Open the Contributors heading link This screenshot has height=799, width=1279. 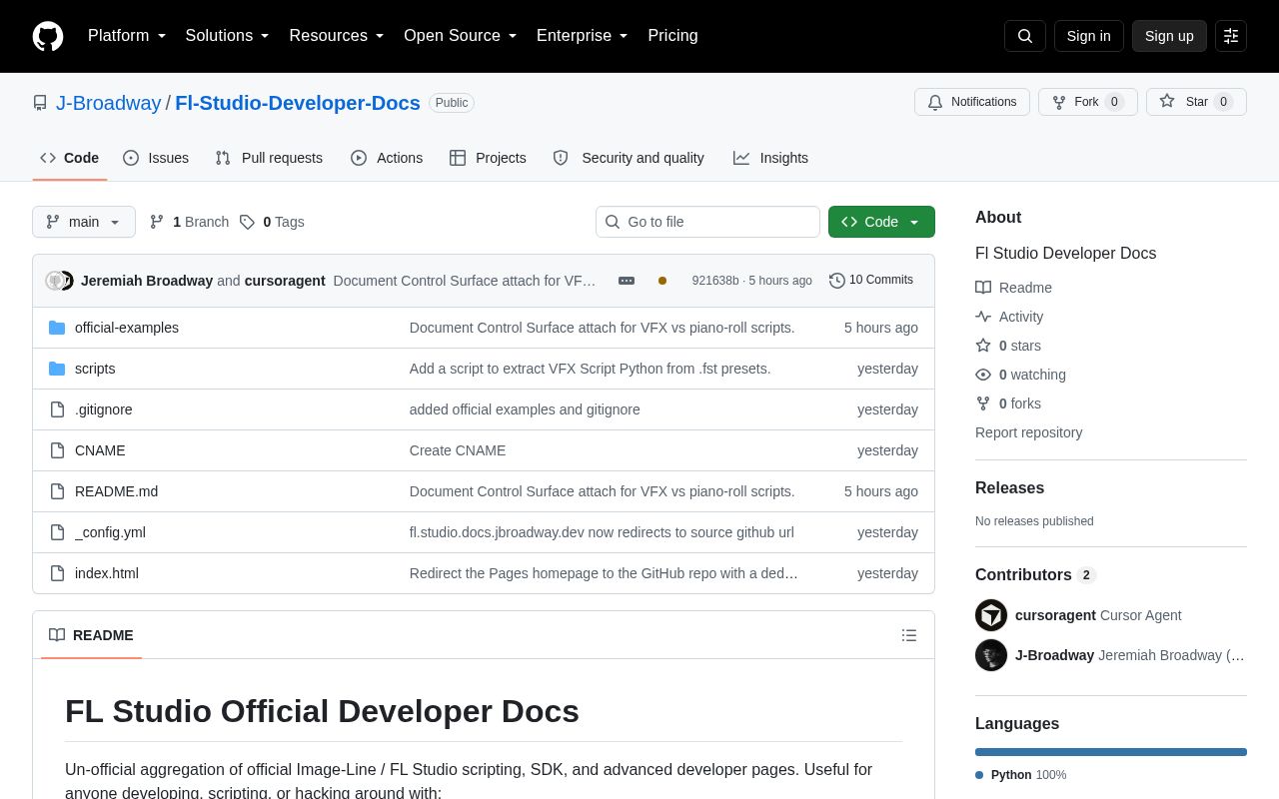coord(1035,575)
